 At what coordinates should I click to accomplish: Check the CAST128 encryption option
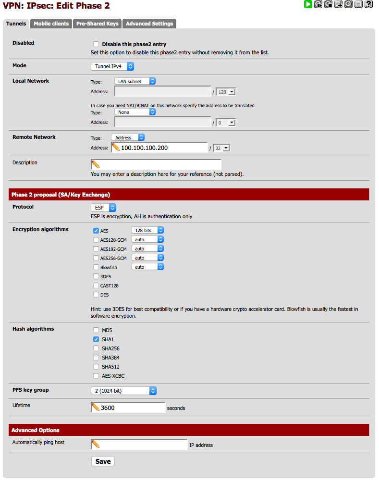[x=96, y=285]
